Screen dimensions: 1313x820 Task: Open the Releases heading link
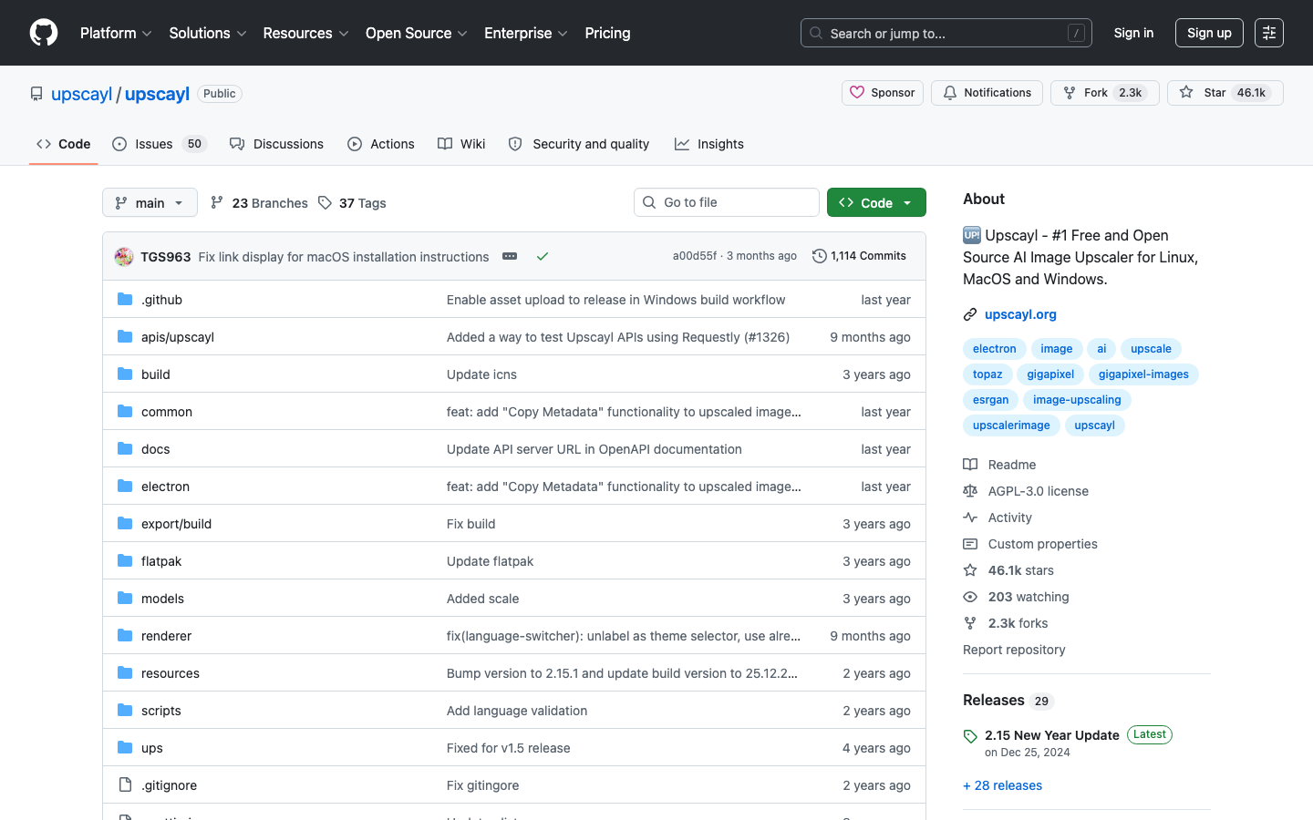click(994, 700)
